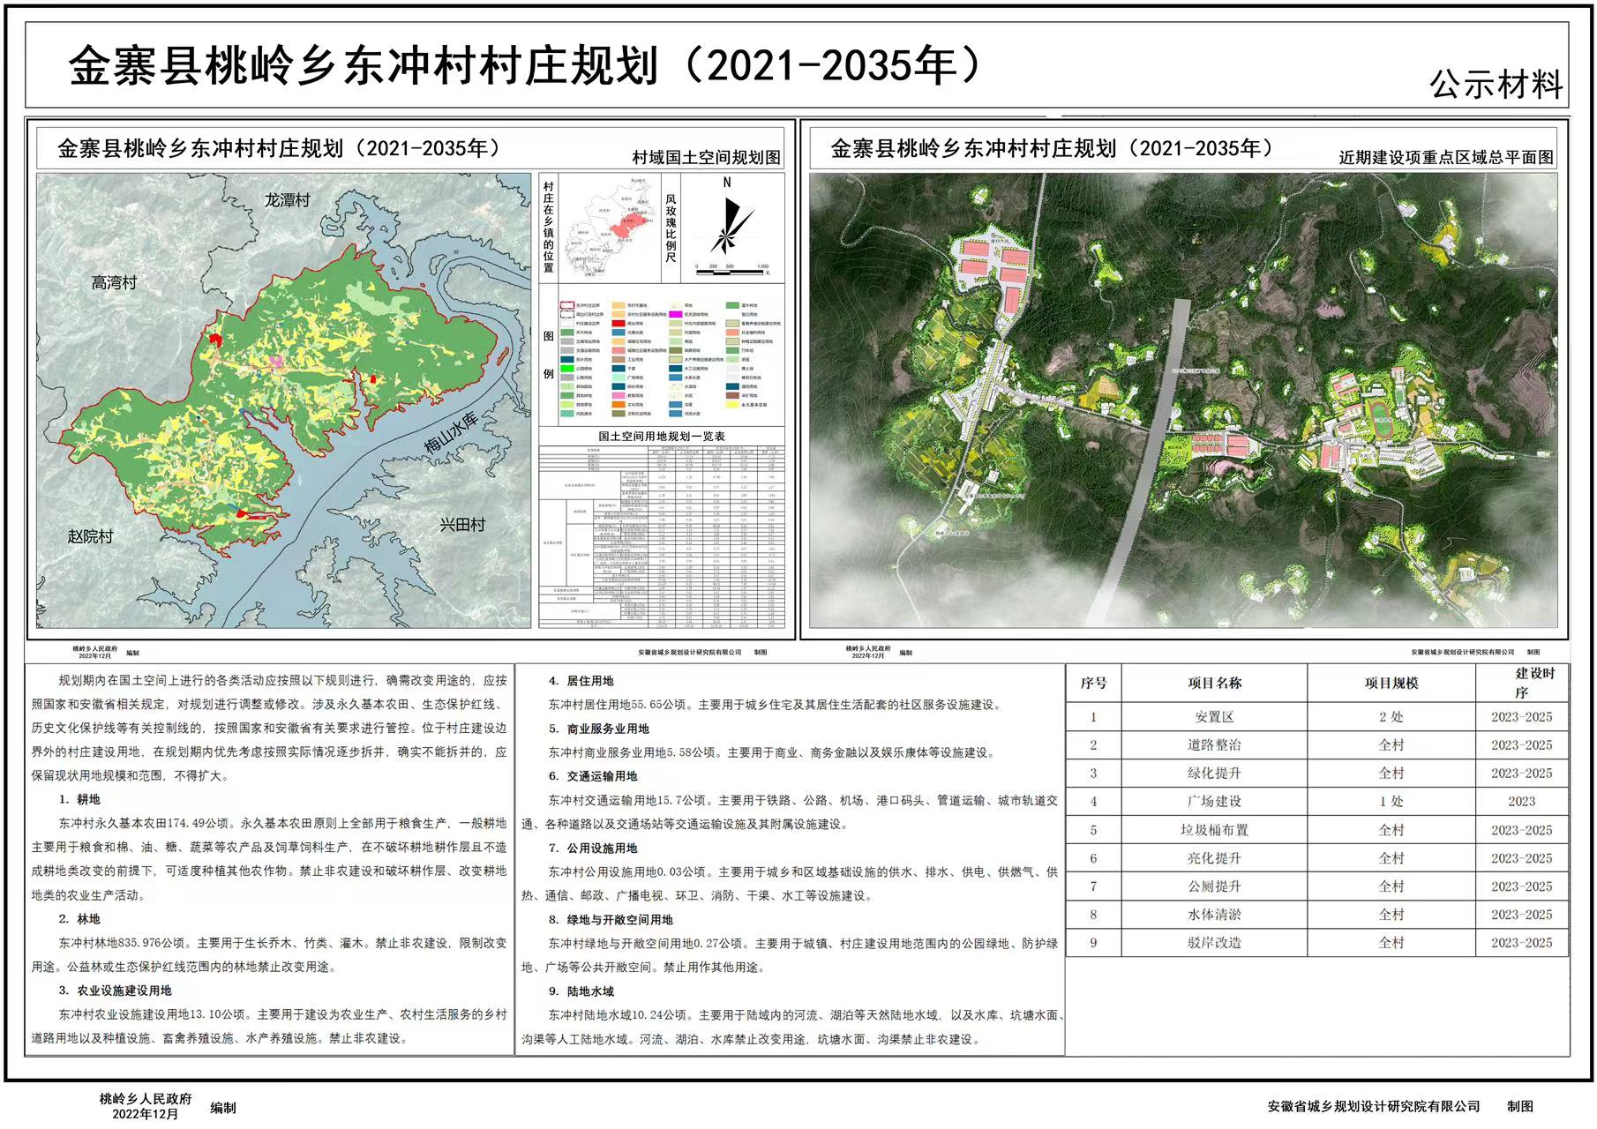Open the village location inset map

click(x=609, y=228)
